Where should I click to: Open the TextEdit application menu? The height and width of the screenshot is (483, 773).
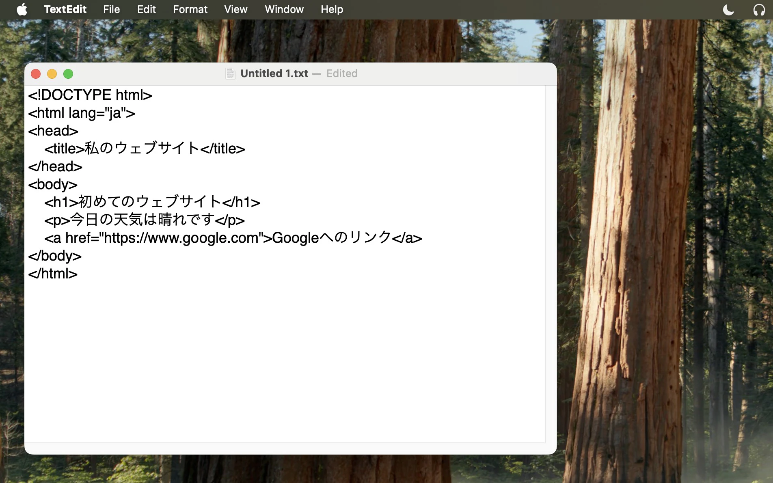point(65,9)
